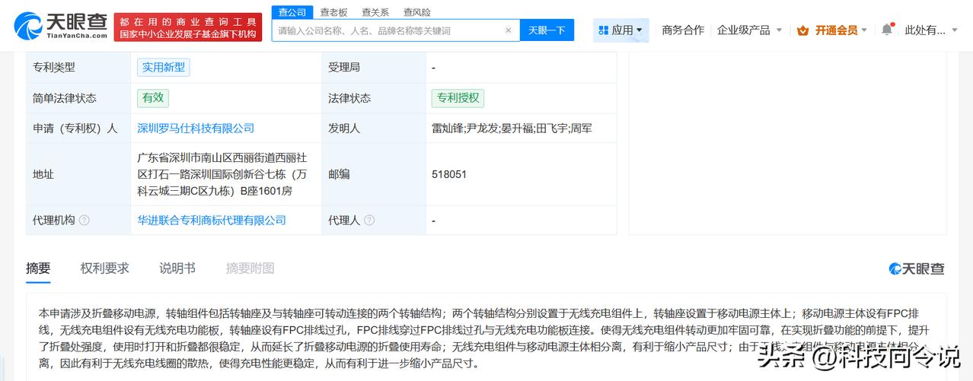Click the 专利类型 label cell
973x381 pixels.
[78, 67]
